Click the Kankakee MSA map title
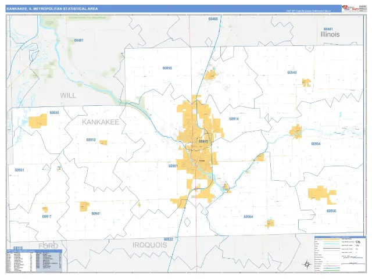This screenshot has width=372, height=279. tap(52, 9)
